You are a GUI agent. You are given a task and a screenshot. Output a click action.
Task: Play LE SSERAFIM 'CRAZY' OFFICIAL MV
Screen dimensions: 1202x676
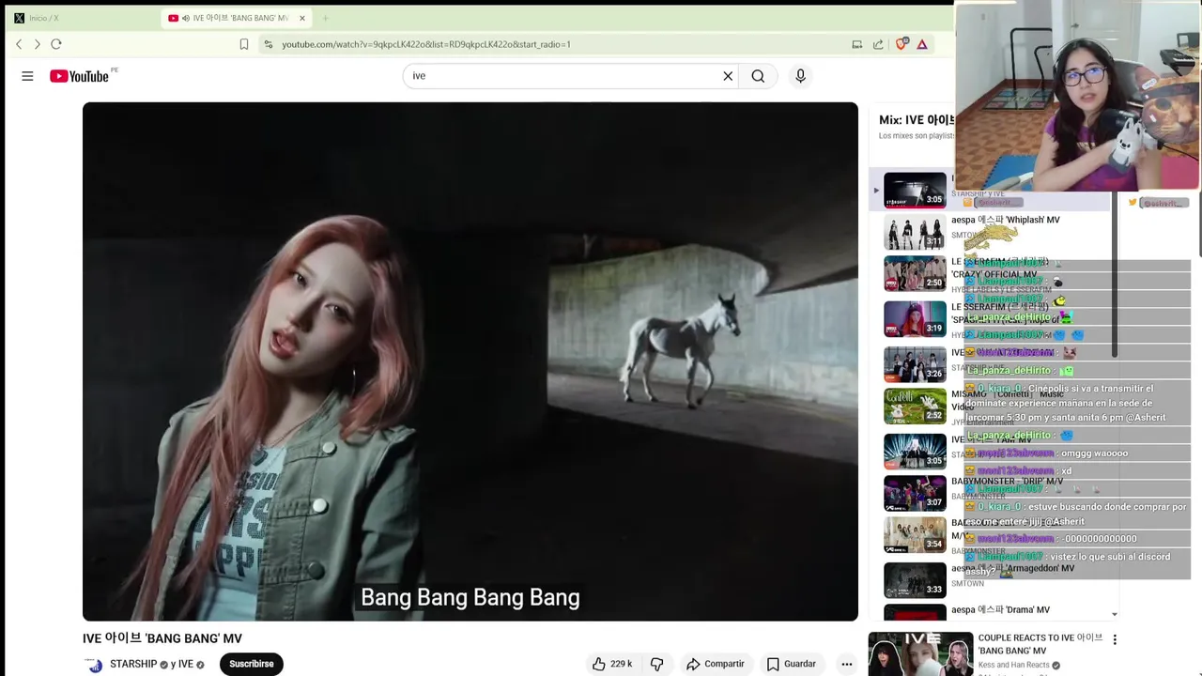click(x=915, y=273)
